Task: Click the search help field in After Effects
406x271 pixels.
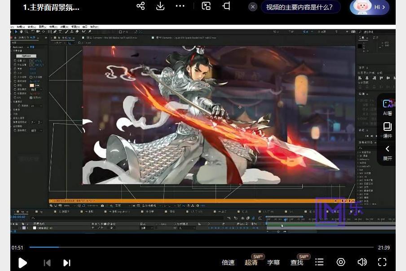Action: point(377,32)
